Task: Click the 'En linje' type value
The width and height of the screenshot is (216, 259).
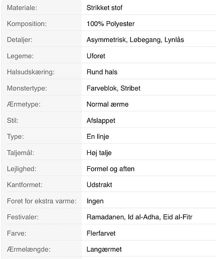Action: coord(98,136)
